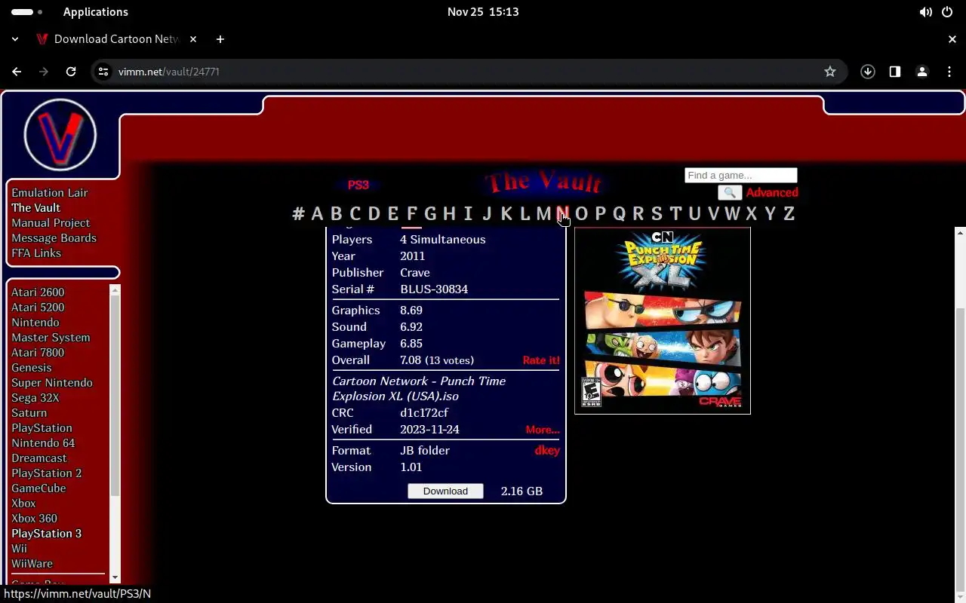Screen dimensions: 966x603
Task: Open the Advanced search link
Action: pyautogui.click(x=772, y=193)
